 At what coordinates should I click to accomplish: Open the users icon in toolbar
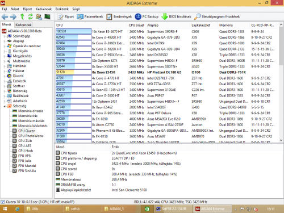coord(39,16)
